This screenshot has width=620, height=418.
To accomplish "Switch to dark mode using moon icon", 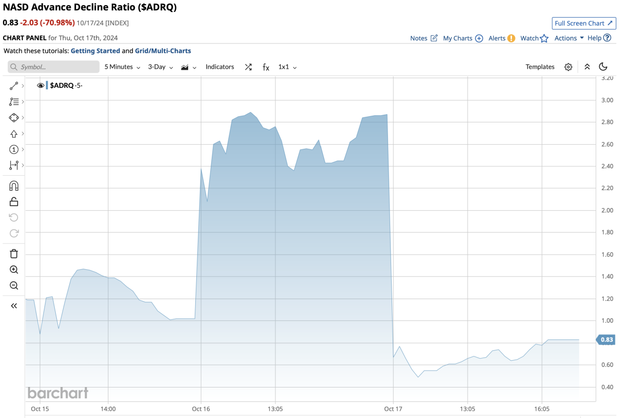I will coord(603,67).
